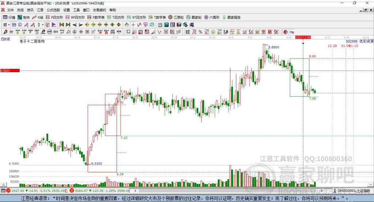Click the jump-to-first-bar icon
This screenshot has height=202, width=374.
61,25
